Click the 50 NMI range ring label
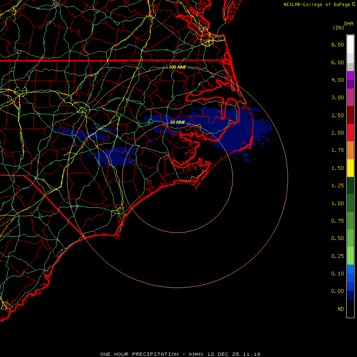This screenshot has height=357, width=357. click(x=177, y=122)
